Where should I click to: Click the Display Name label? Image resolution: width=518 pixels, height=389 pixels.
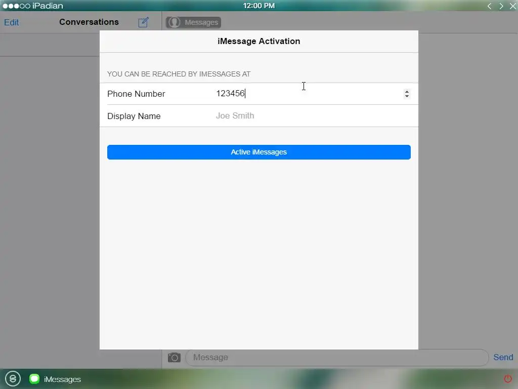click(x=134, y=116)
